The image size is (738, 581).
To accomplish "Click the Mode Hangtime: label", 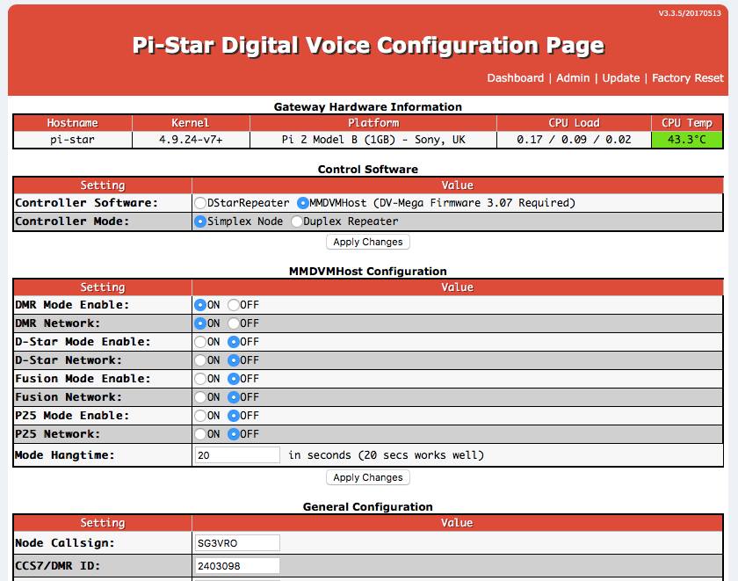I will tap(64, 455).
